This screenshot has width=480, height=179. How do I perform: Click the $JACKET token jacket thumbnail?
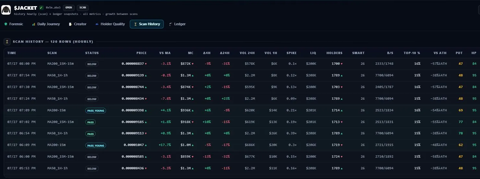pos(6,10)
